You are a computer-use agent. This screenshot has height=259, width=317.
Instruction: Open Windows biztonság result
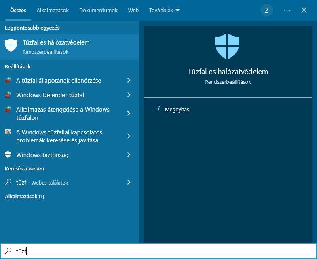(x=70, y=155)
